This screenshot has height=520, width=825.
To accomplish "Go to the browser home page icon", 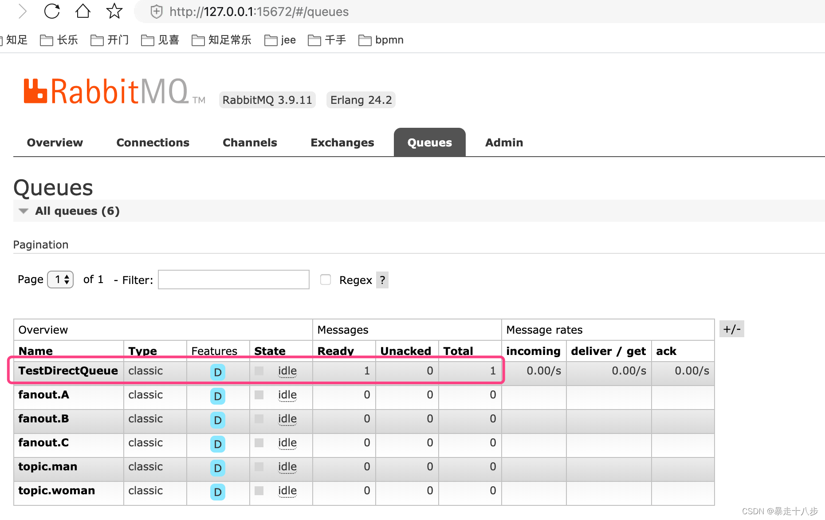I will (x=83, y=11).
